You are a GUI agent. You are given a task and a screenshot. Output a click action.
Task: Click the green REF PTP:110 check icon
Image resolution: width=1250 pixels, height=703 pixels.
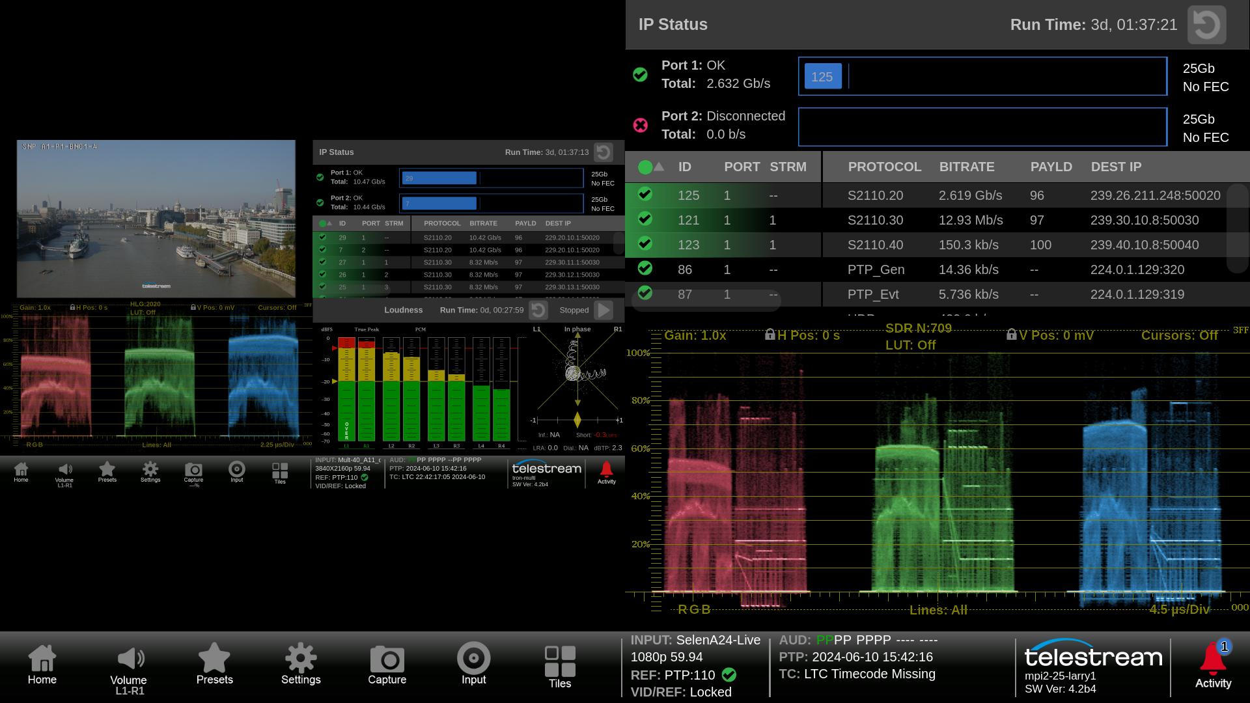pyautogui.click(x=729, y=675)
